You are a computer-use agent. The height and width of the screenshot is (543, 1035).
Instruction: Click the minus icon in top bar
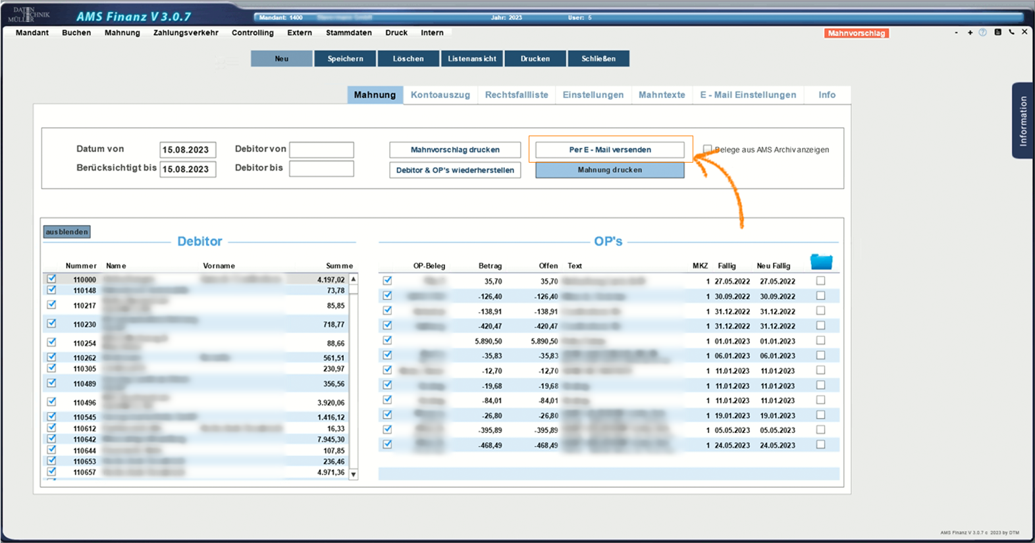[956, 32]
